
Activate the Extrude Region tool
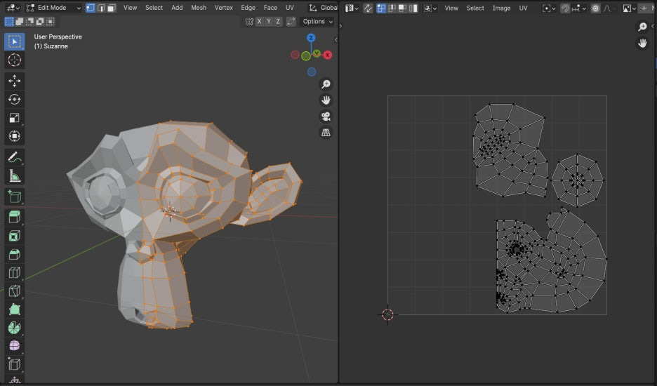point(14,217)
